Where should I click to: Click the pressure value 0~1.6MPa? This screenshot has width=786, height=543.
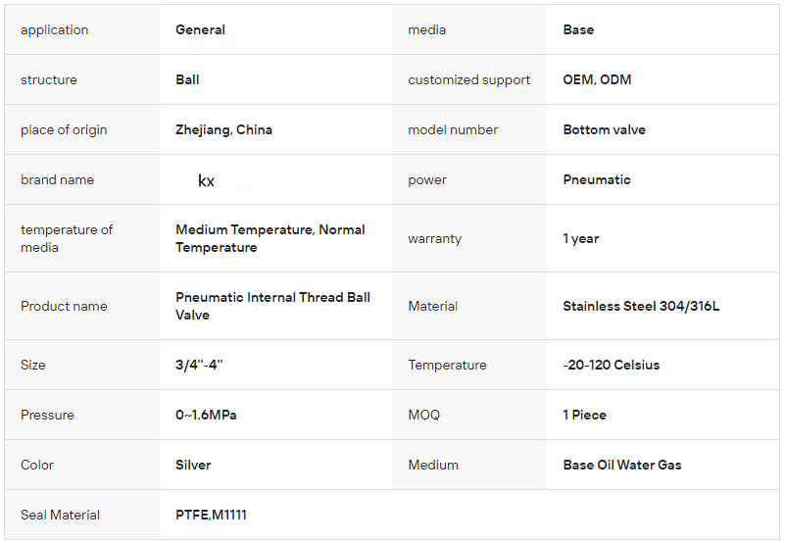click(x=206, y=416)
